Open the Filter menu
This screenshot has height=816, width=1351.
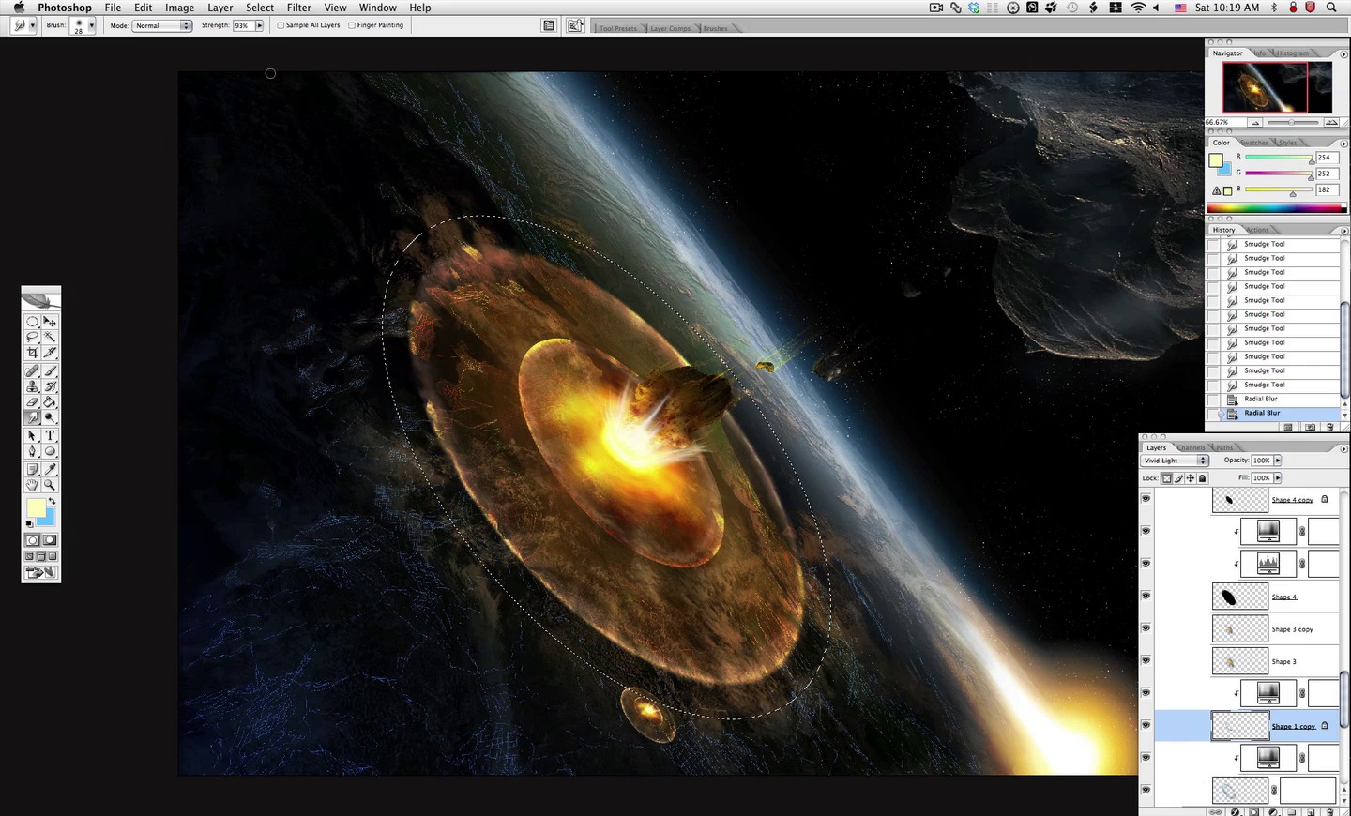[298, 8]
